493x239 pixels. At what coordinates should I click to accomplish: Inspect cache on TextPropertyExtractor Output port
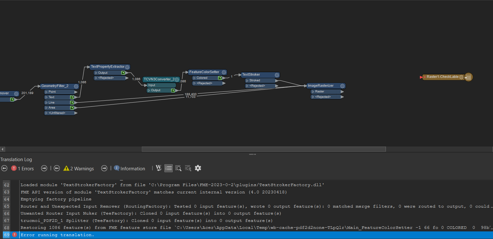point(123,73)
